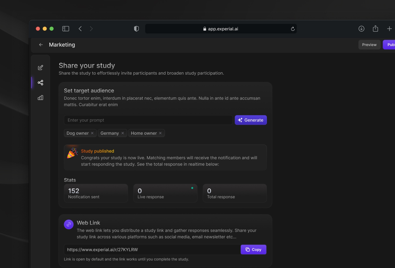This screenshot has width=395, height=268.
Task: Remove the Home owner tag
Action: (160, 133)
